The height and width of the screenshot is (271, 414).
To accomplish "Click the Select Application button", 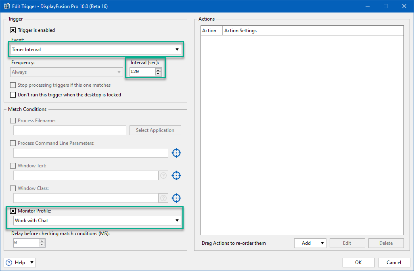I will pos(155,130).
